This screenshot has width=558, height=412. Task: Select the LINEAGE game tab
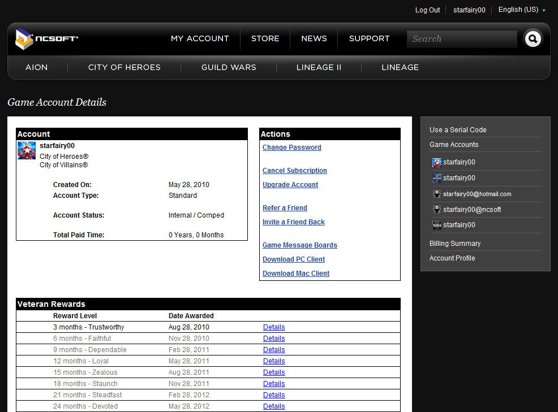(x=400, y=67)
